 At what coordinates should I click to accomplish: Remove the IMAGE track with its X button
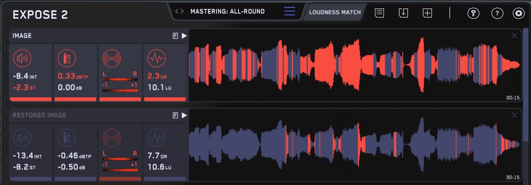pyautogui.click(x=514, y=36)
